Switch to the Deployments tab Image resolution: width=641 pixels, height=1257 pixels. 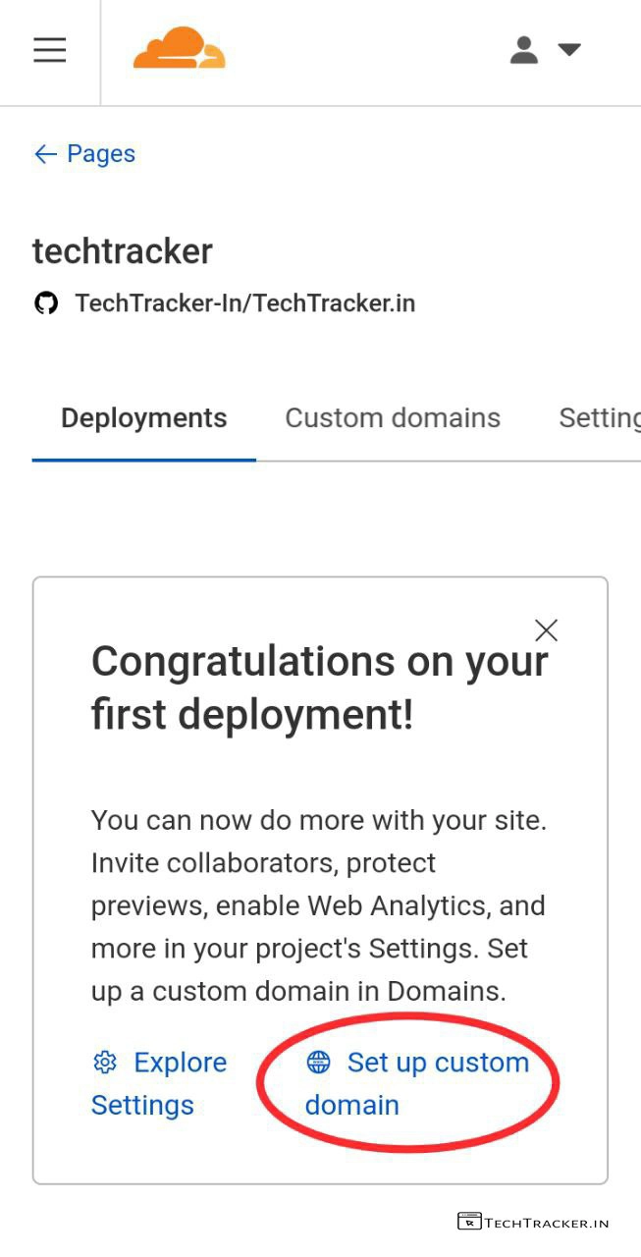[x=143, y=418]
